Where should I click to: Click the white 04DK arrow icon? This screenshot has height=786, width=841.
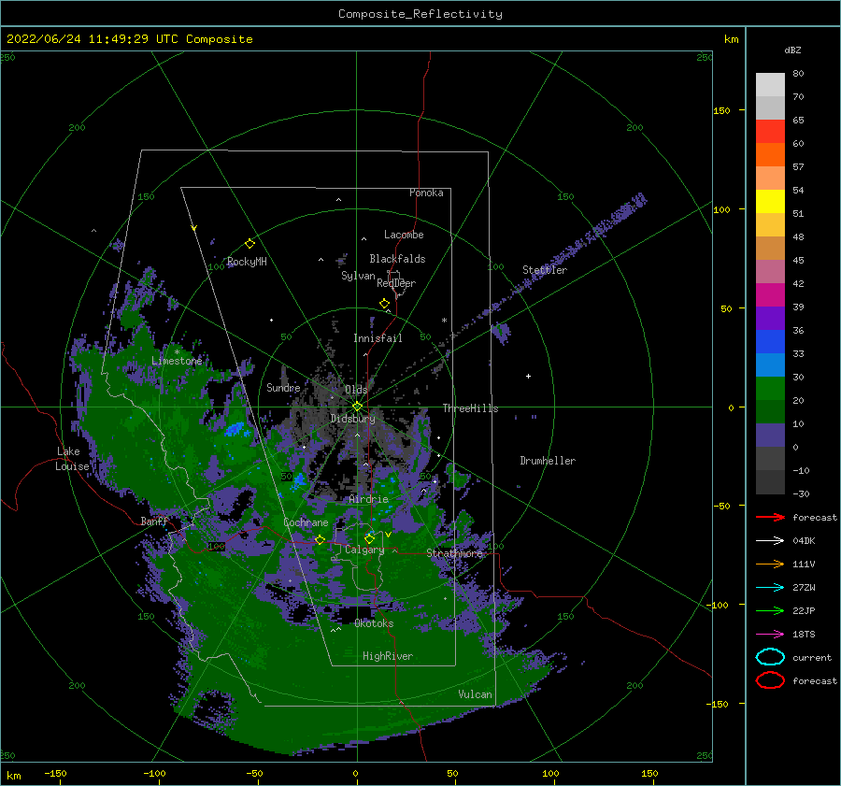(770, 541)
